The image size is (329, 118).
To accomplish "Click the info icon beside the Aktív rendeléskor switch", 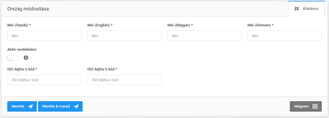I will tap(26, 58).
